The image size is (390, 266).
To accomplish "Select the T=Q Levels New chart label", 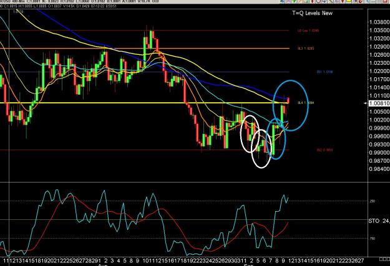I will pos(313,13).
